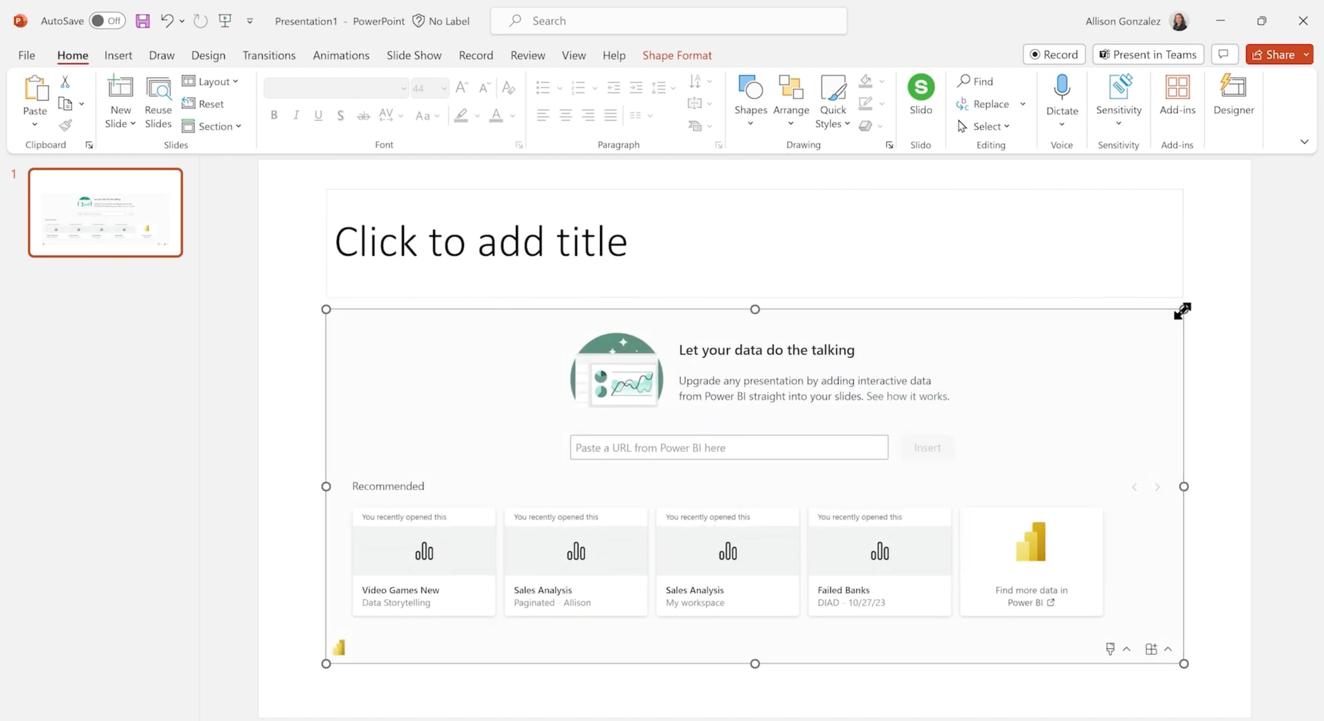Click Present in Teams
Screen dimensions: 1324x721
pyautogui.click(x=1148, y=54)
